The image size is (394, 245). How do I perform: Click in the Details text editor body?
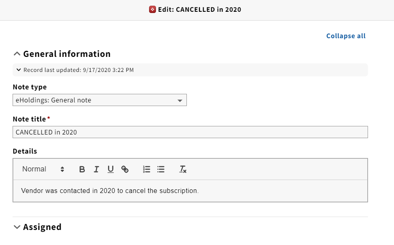point(190,191)
